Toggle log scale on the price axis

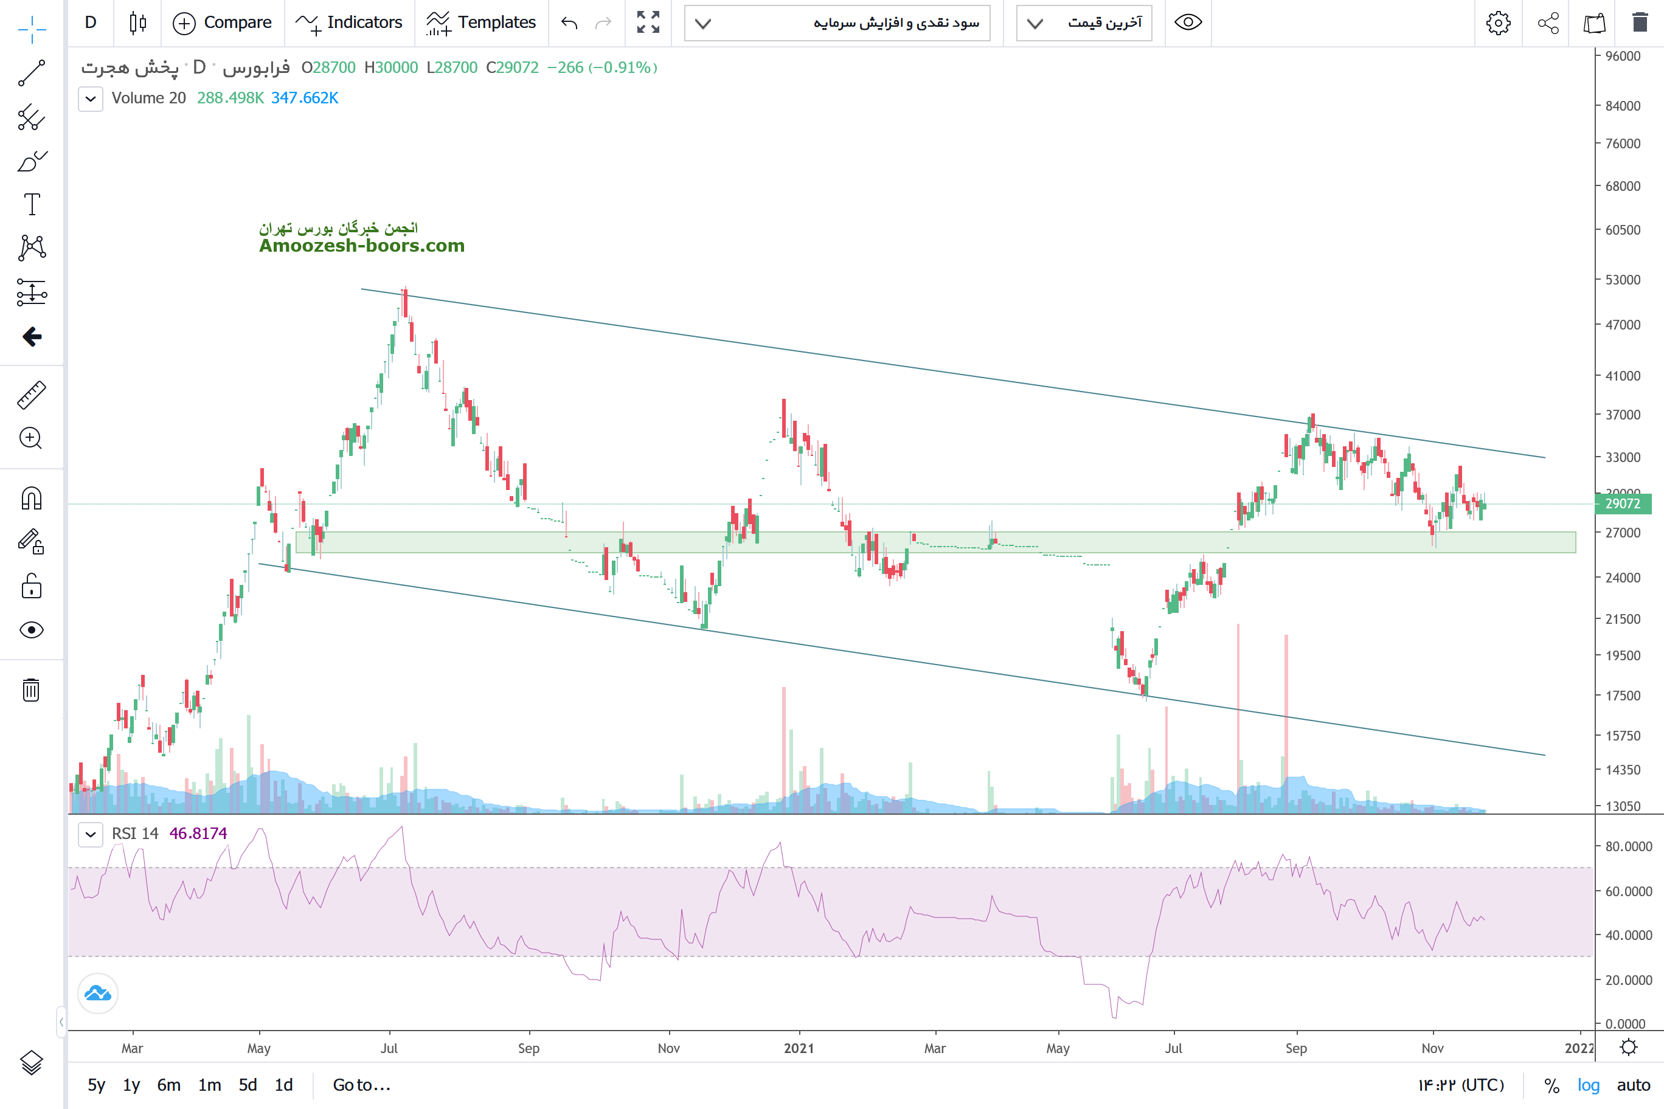(1587, 1085)
